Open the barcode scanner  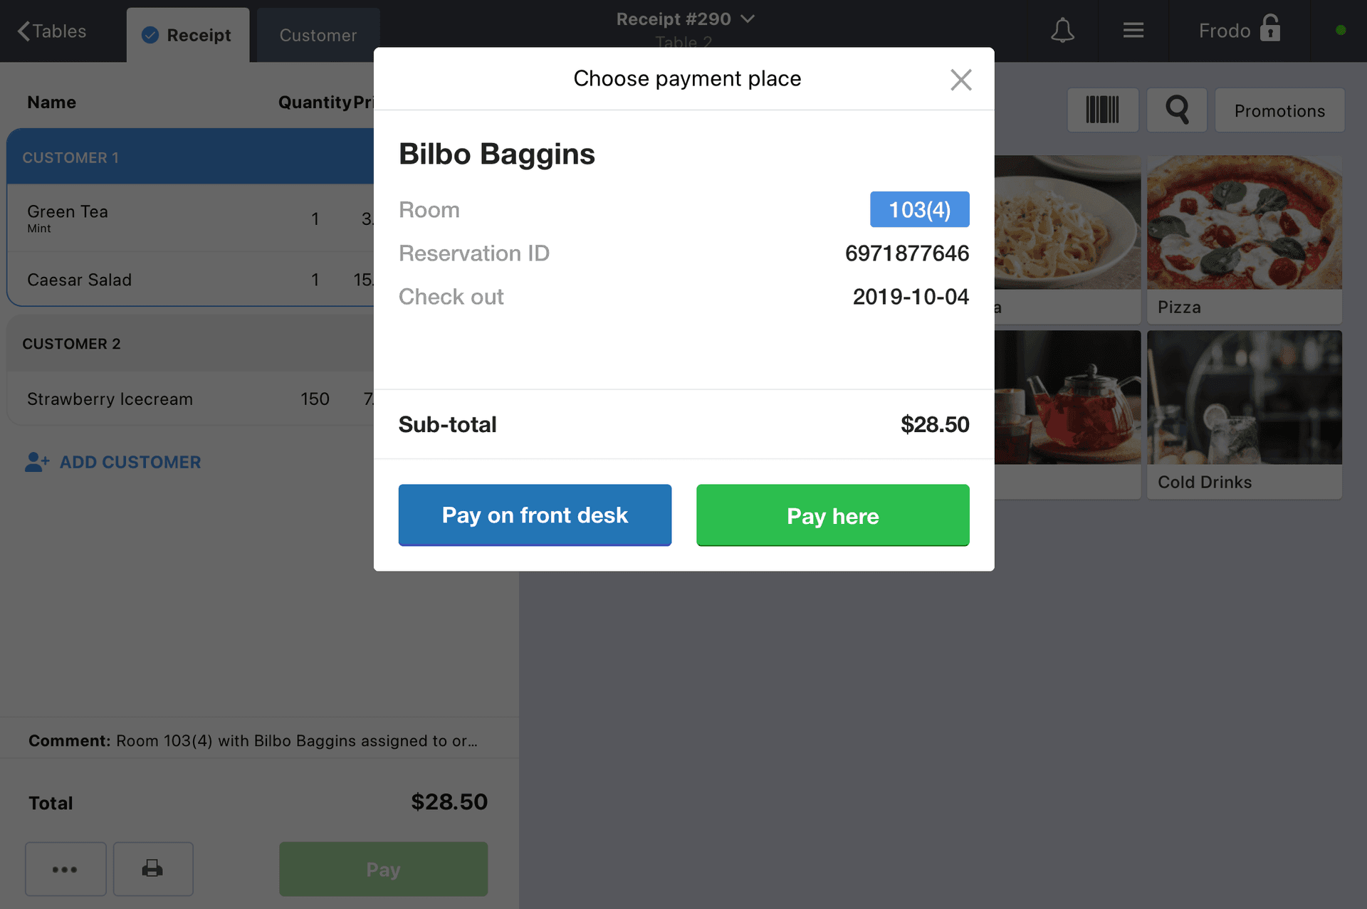click(x=1102, y=110)
